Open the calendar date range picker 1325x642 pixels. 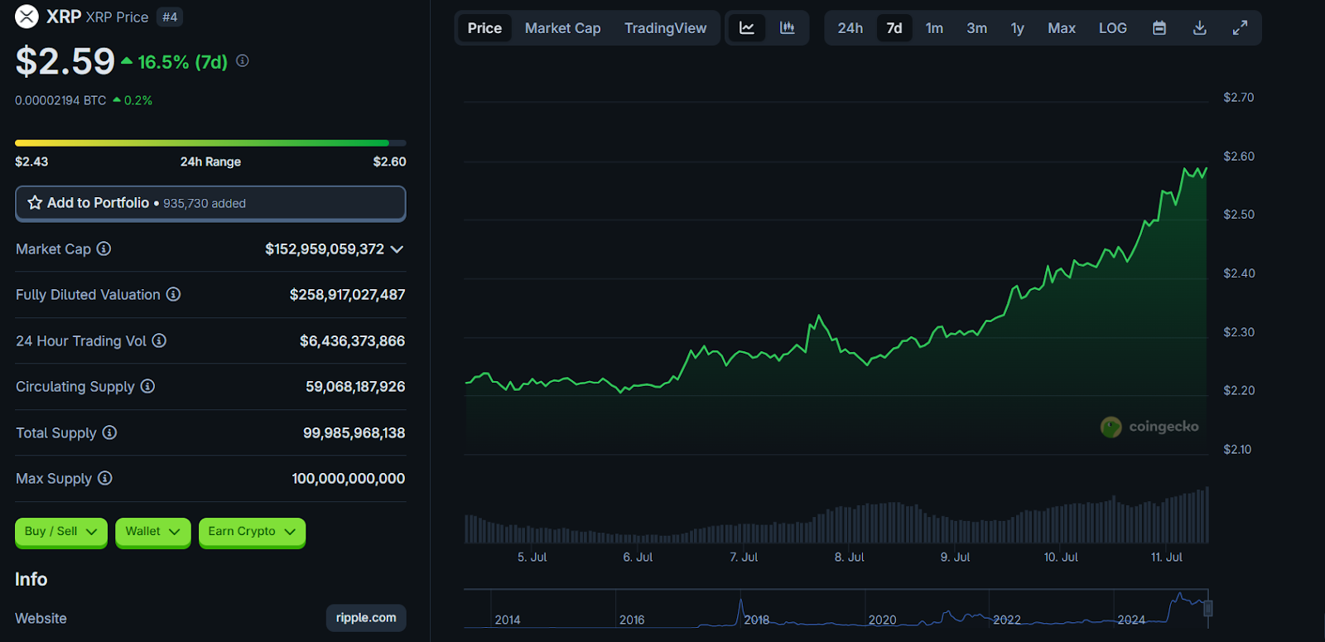point(1159,28)
